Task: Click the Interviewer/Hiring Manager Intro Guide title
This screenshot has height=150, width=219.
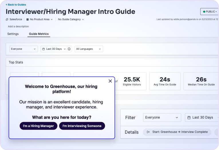Action: click(70, 11)
